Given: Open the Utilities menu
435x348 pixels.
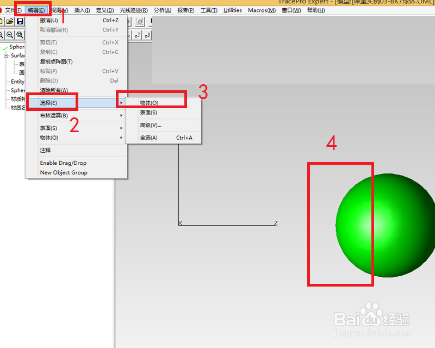Looking at the screenshot, I should [233, 10].
